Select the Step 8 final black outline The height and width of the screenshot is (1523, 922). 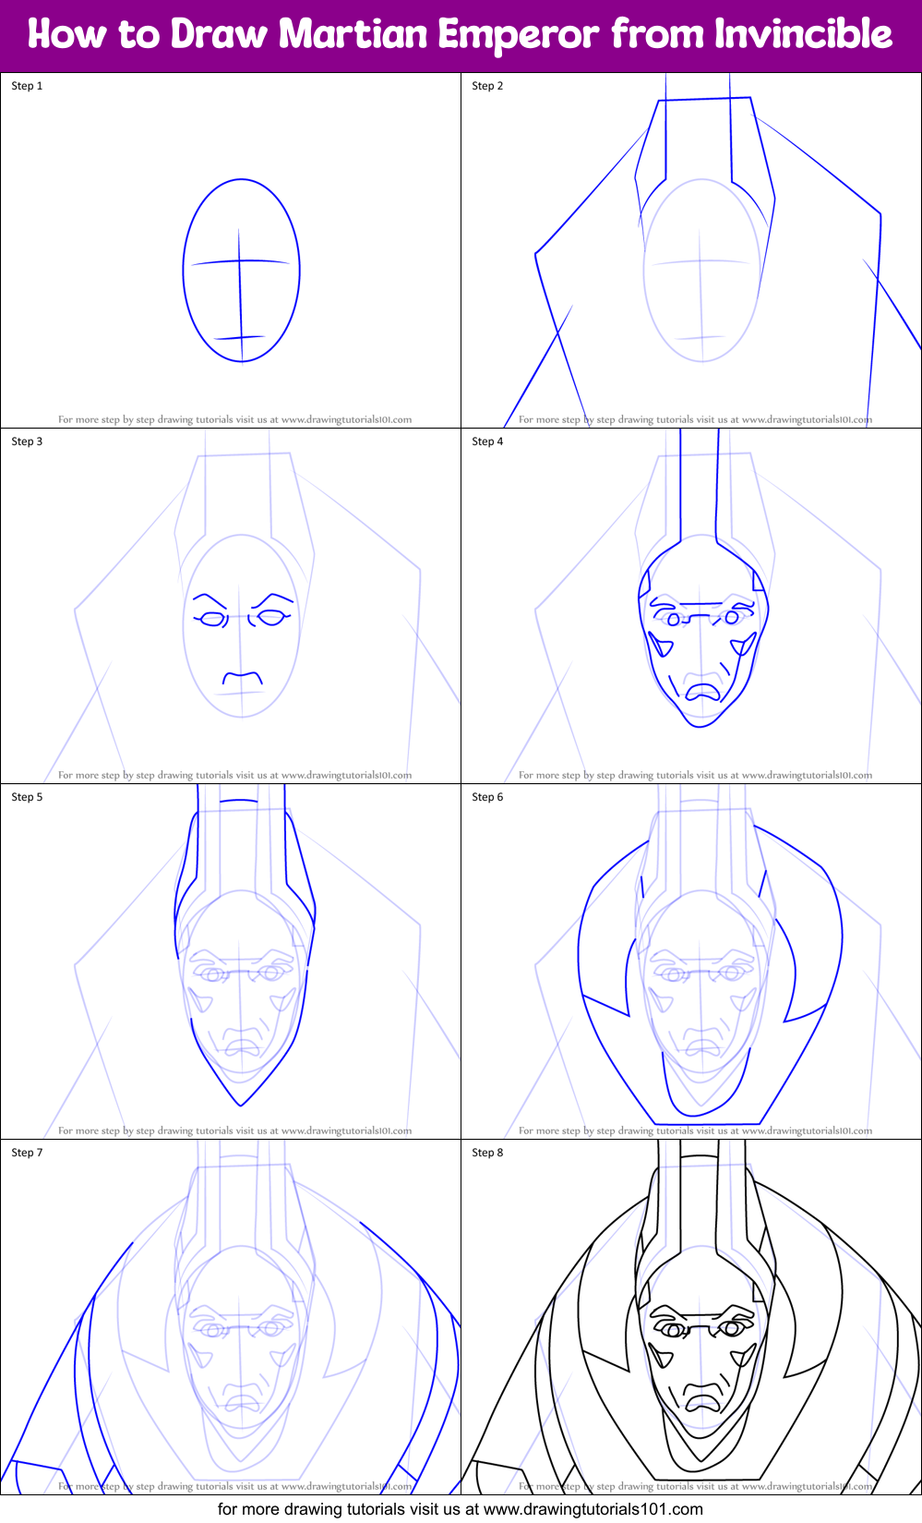click(691, 1317)
